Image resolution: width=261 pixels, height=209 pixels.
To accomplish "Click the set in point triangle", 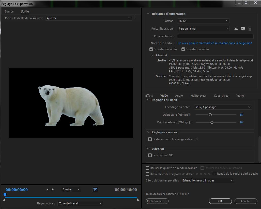I will [47, 189].
